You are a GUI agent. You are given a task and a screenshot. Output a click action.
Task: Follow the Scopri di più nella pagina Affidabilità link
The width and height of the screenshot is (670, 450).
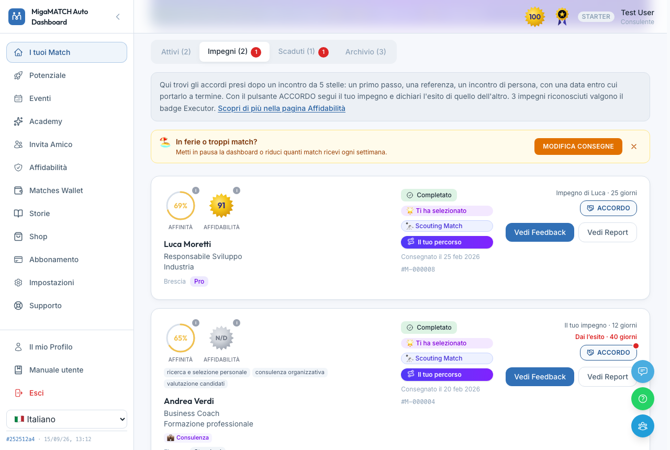click(x=282, y=108)
